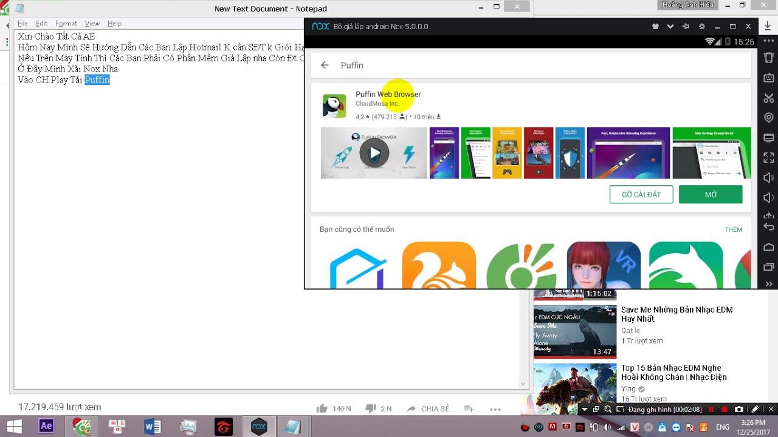Open the Puffin Web Browser app icon
The image size is (778, 437).
coord(334,106)
